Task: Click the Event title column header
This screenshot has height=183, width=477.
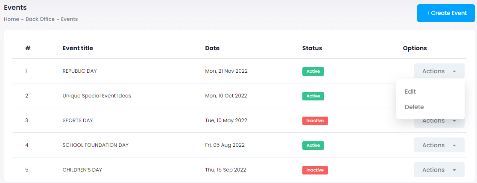Action: coord(78,48)
